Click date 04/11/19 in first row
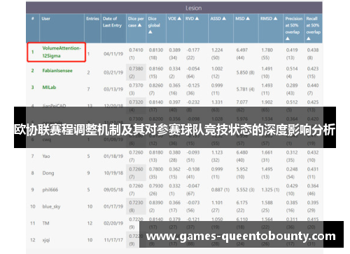Screen dimensions: 350x254 pyautogui.click(x=113, y=54)
